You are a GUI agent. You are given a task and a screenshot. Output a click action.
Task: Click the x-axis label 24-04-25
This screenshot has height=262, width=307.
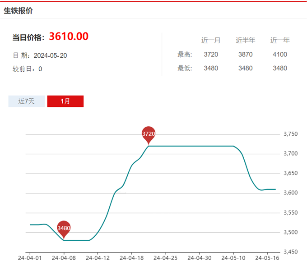(x=165, y=258)
